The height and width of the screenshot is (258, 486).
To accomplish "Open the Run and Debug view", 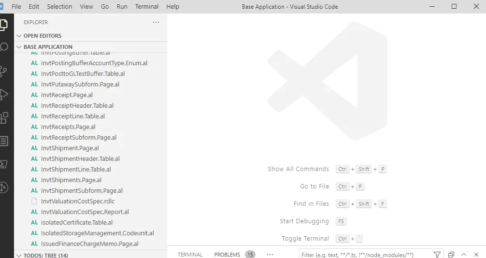I will pyautogui.click(x=3, y=95).
